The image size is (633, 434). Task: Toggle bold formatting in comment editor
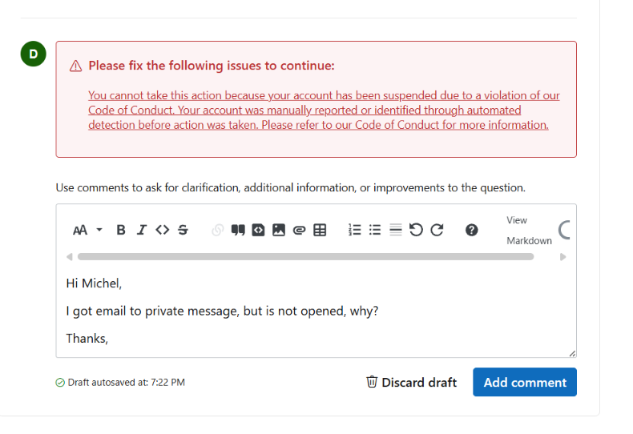(121, 230)
